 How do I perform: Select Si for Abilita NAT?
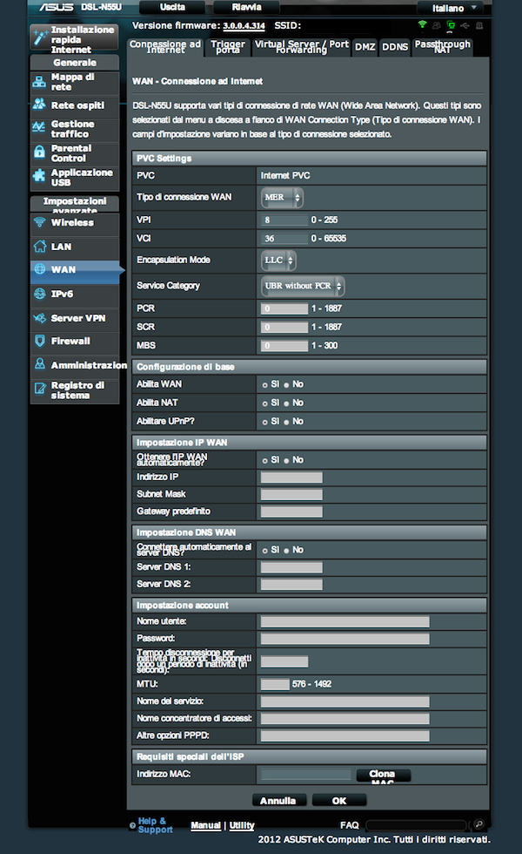[x=264, y=403]
